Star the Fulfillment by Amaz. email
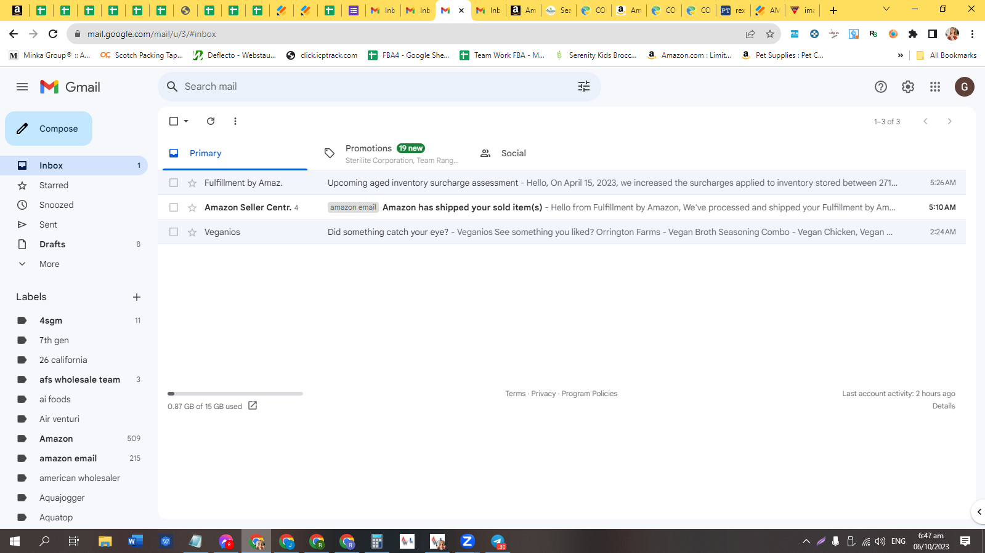Viewport: 985px width, 553px height. click(x=192, y=183)
